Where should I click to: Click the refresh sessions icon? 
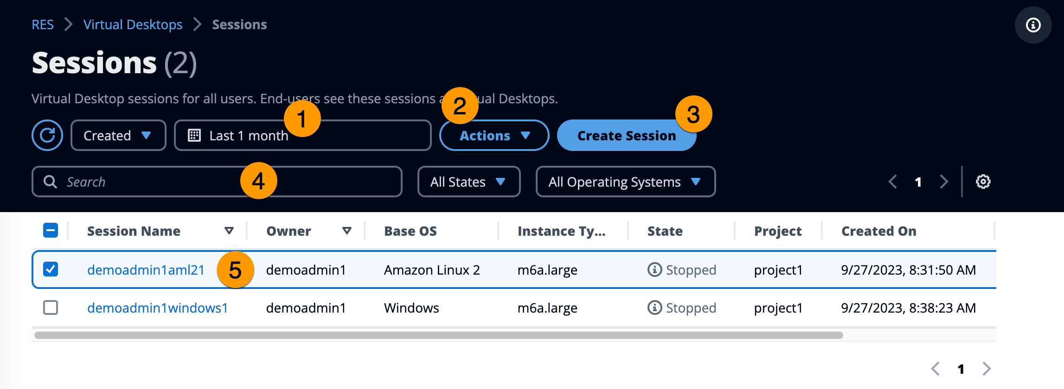(x=47, y=135)
